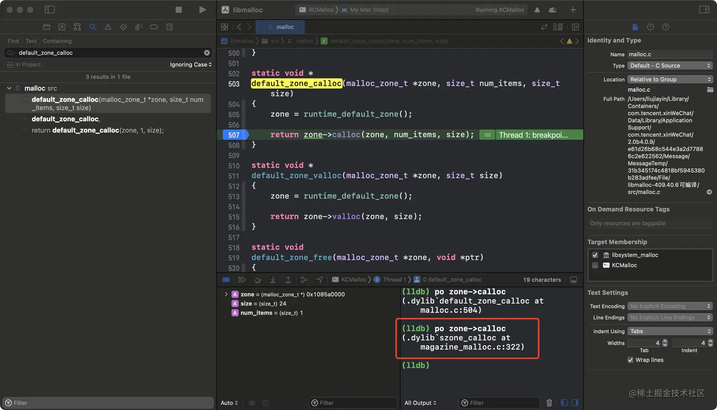Click the breakpoint at line 507

click(235, 135)
